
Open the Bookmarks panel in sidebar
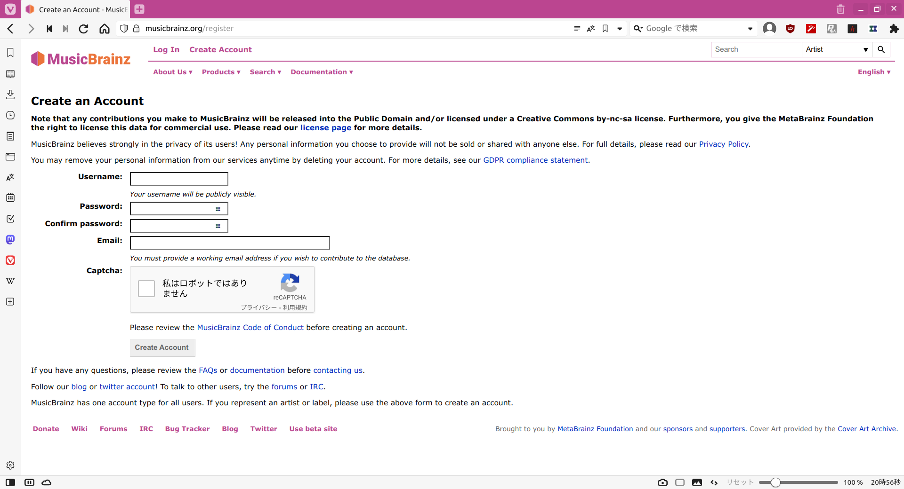pos(10,53)
